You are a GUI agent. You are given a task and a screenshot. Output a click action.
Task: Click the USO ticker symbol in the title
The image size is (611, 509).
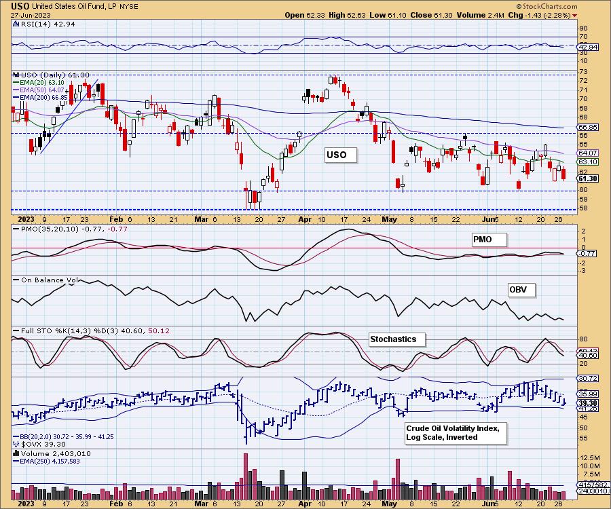tap(20, 6)
